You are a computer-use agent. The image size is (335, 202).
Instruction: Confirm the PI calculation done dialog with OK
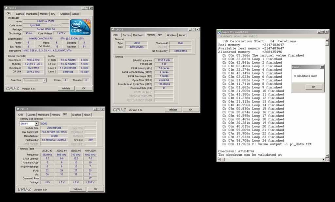(313, 87)
